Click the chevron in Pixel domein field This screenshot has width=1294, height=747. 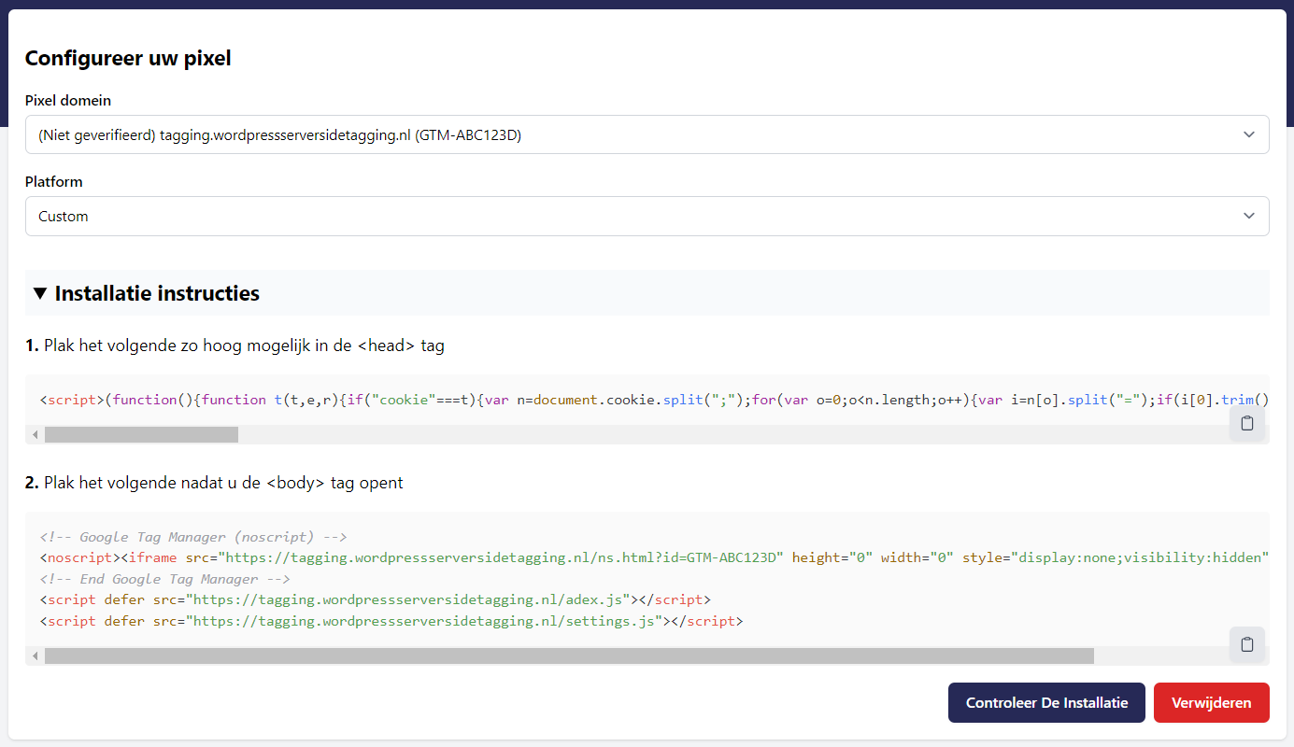[1249, 134]
